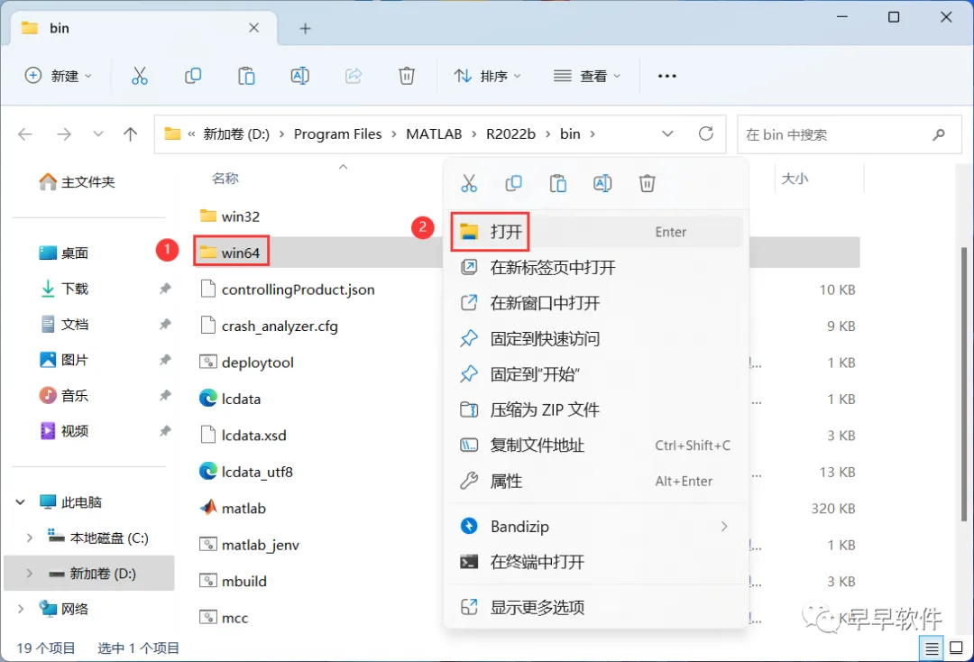Choose 固定到快速访问
The height and width of the screenshot is (662, 974).
tap(596, 338)
